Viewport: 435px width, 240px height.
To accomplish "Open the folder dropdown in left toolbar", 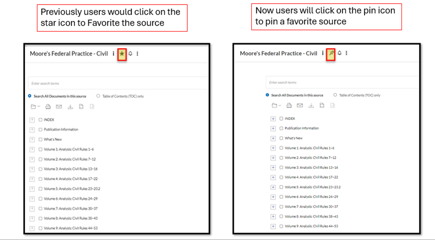I will [35, 106].
